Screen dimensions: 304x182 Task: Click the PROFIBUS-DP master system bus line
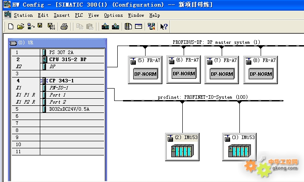tap(216, 46)
